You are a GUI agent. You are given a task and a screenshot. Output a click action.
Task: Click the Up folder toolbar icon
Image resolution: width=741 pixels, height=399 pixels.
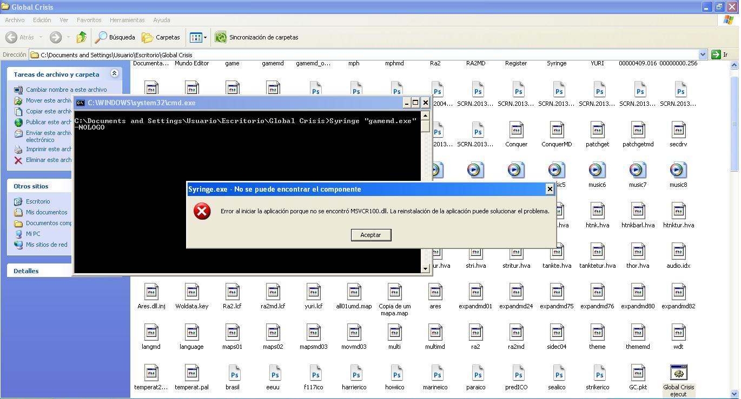(81, 37)
